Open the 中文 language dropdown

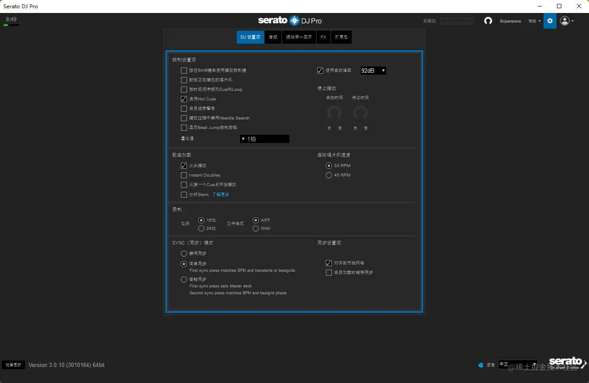[x=518, y=365]
